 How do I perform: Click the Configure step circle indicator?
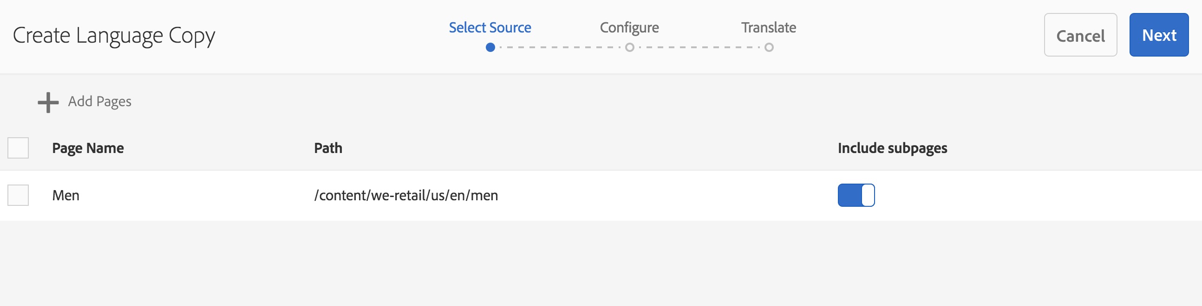click(629, 47)
